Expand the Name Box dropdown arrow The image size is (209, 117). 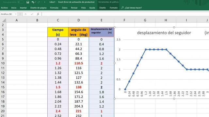click(16, 14)
